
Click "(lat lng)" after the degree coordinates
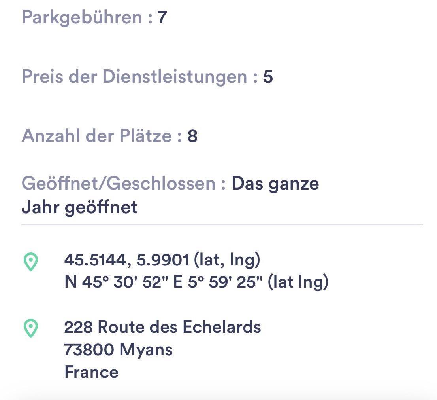[298, 282]
